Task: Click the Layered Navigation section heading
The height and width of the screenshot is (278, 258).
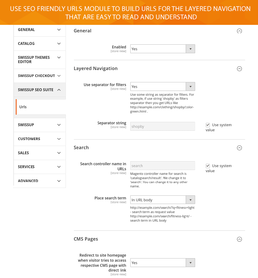Action: tap(96, 69)
